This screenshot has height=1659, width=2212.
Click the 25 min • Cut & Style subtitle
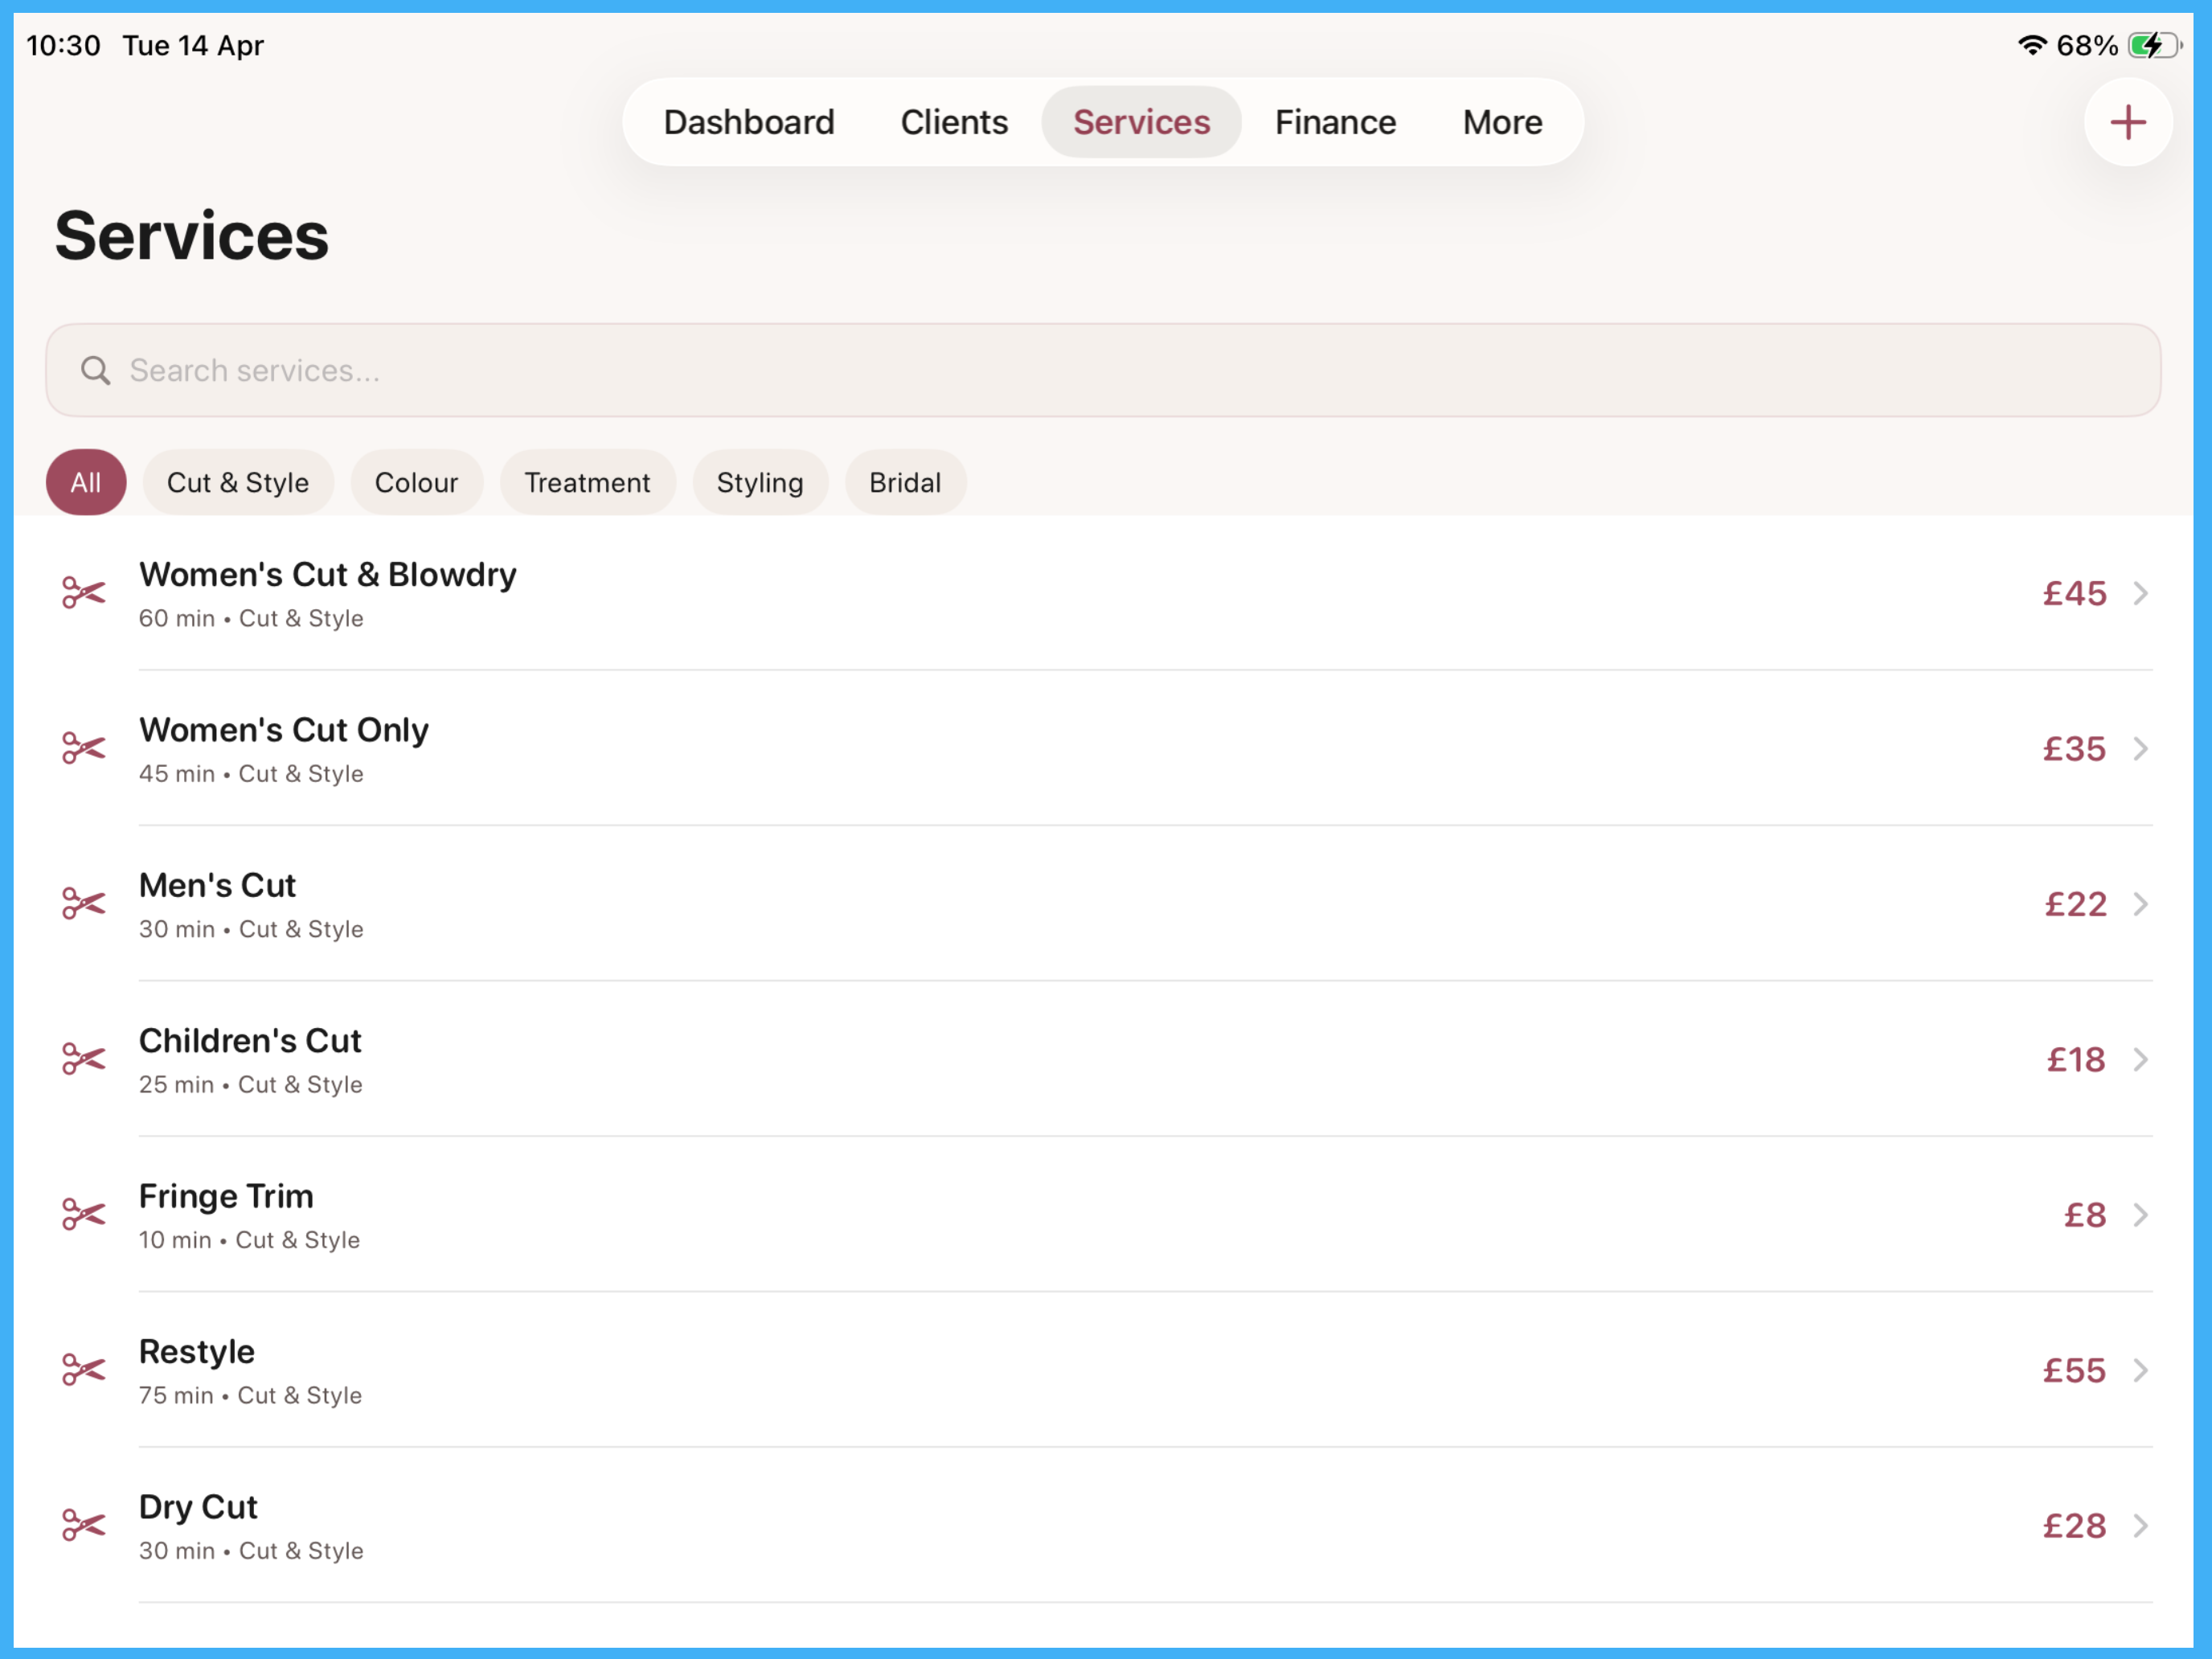[x=250, y=1084]
